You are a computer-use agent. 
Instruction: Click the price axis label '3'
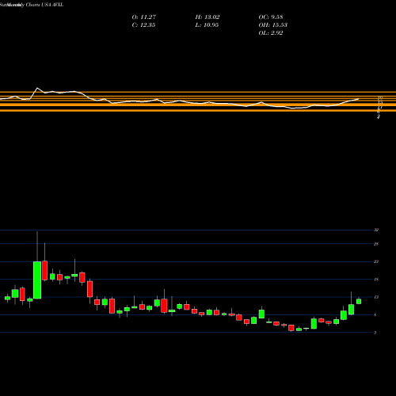pyautogui.click(x=375, y=333)
